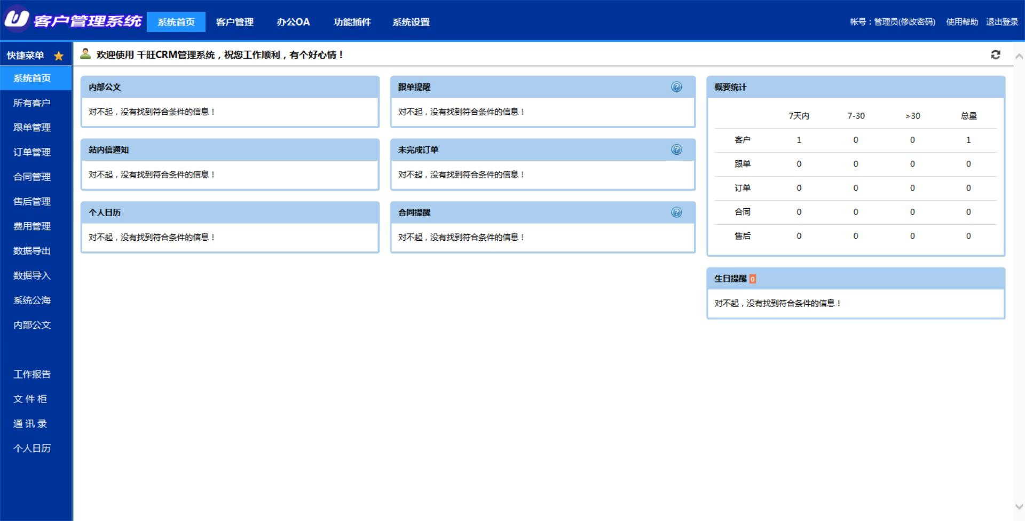1025x521 pixels.
Task: Open 系统公海 from the sidebar menu
Action: pos(31,300)
